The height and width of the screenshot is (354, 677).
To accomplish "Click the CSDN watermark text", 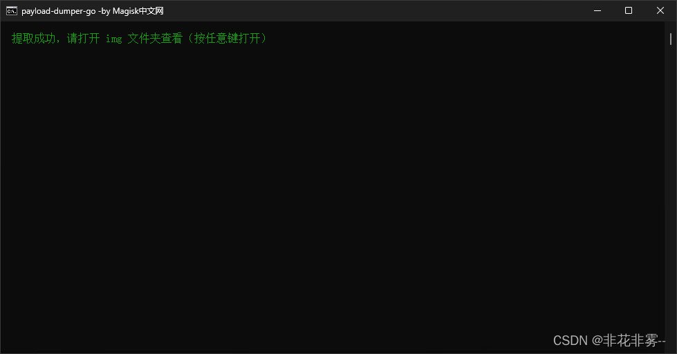I will (x=571, y=341).
